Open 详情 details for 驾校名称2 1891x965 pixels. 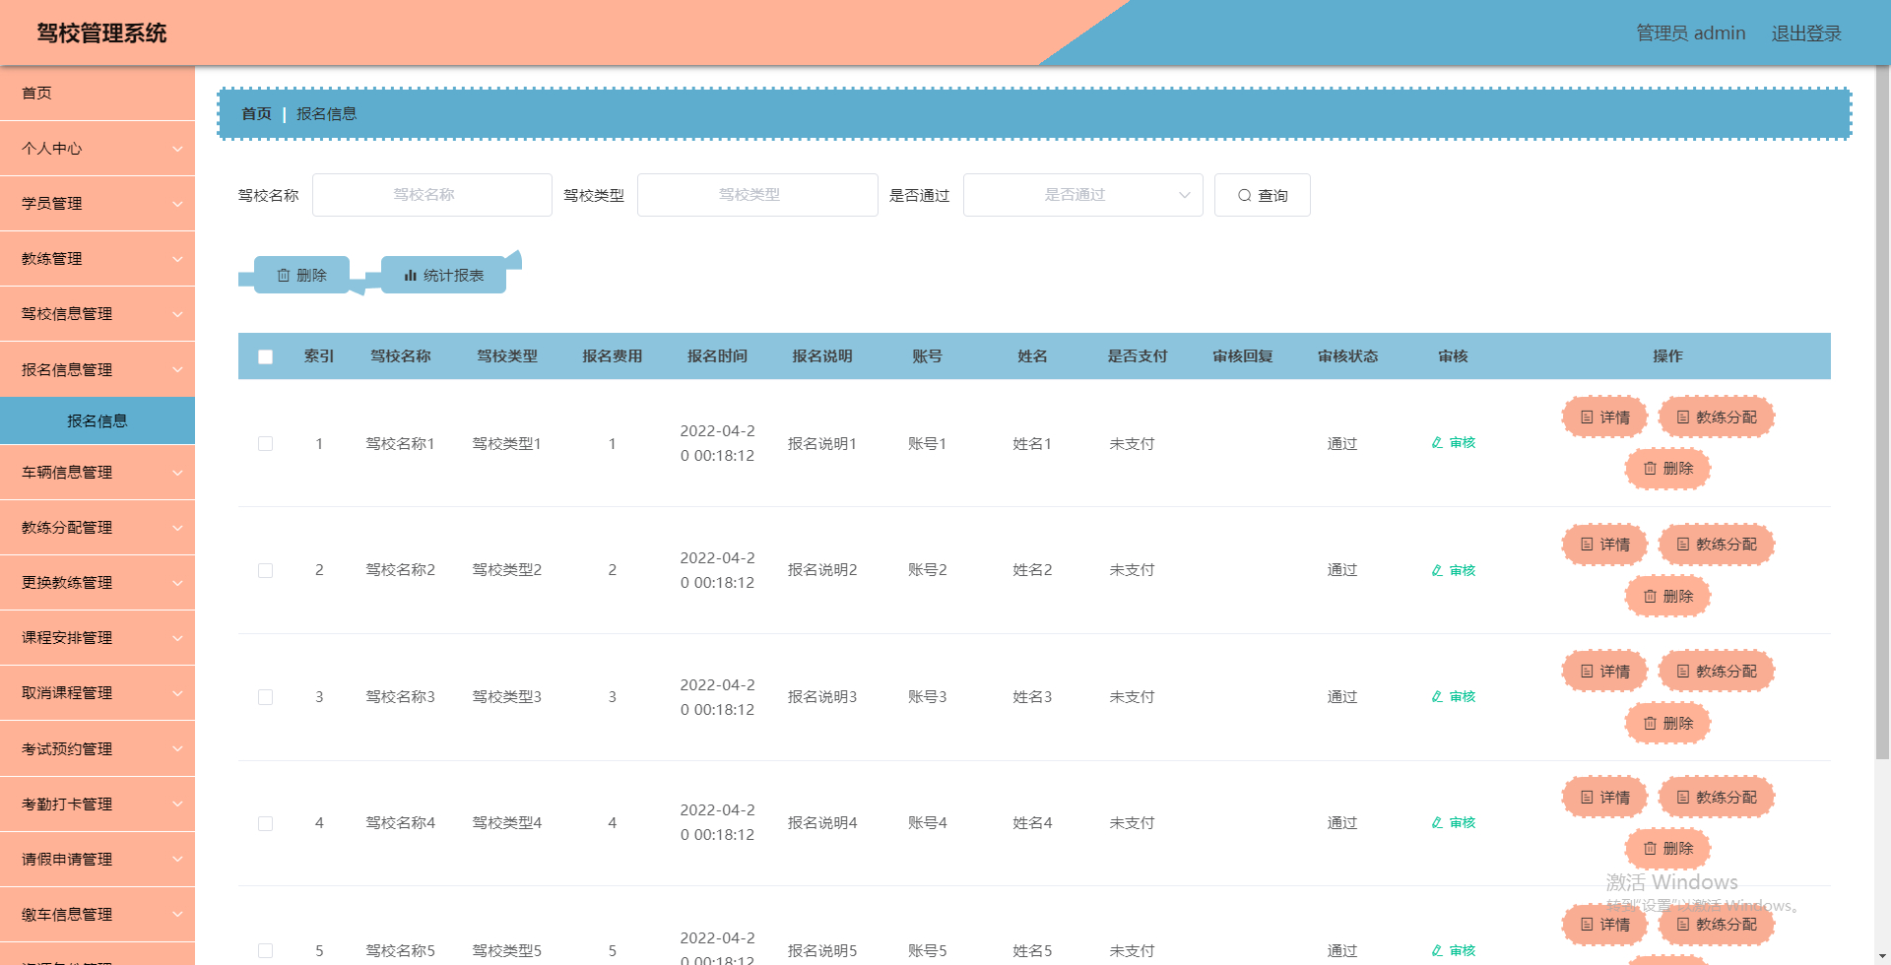pyautogui.click(x=1604, y=544)
